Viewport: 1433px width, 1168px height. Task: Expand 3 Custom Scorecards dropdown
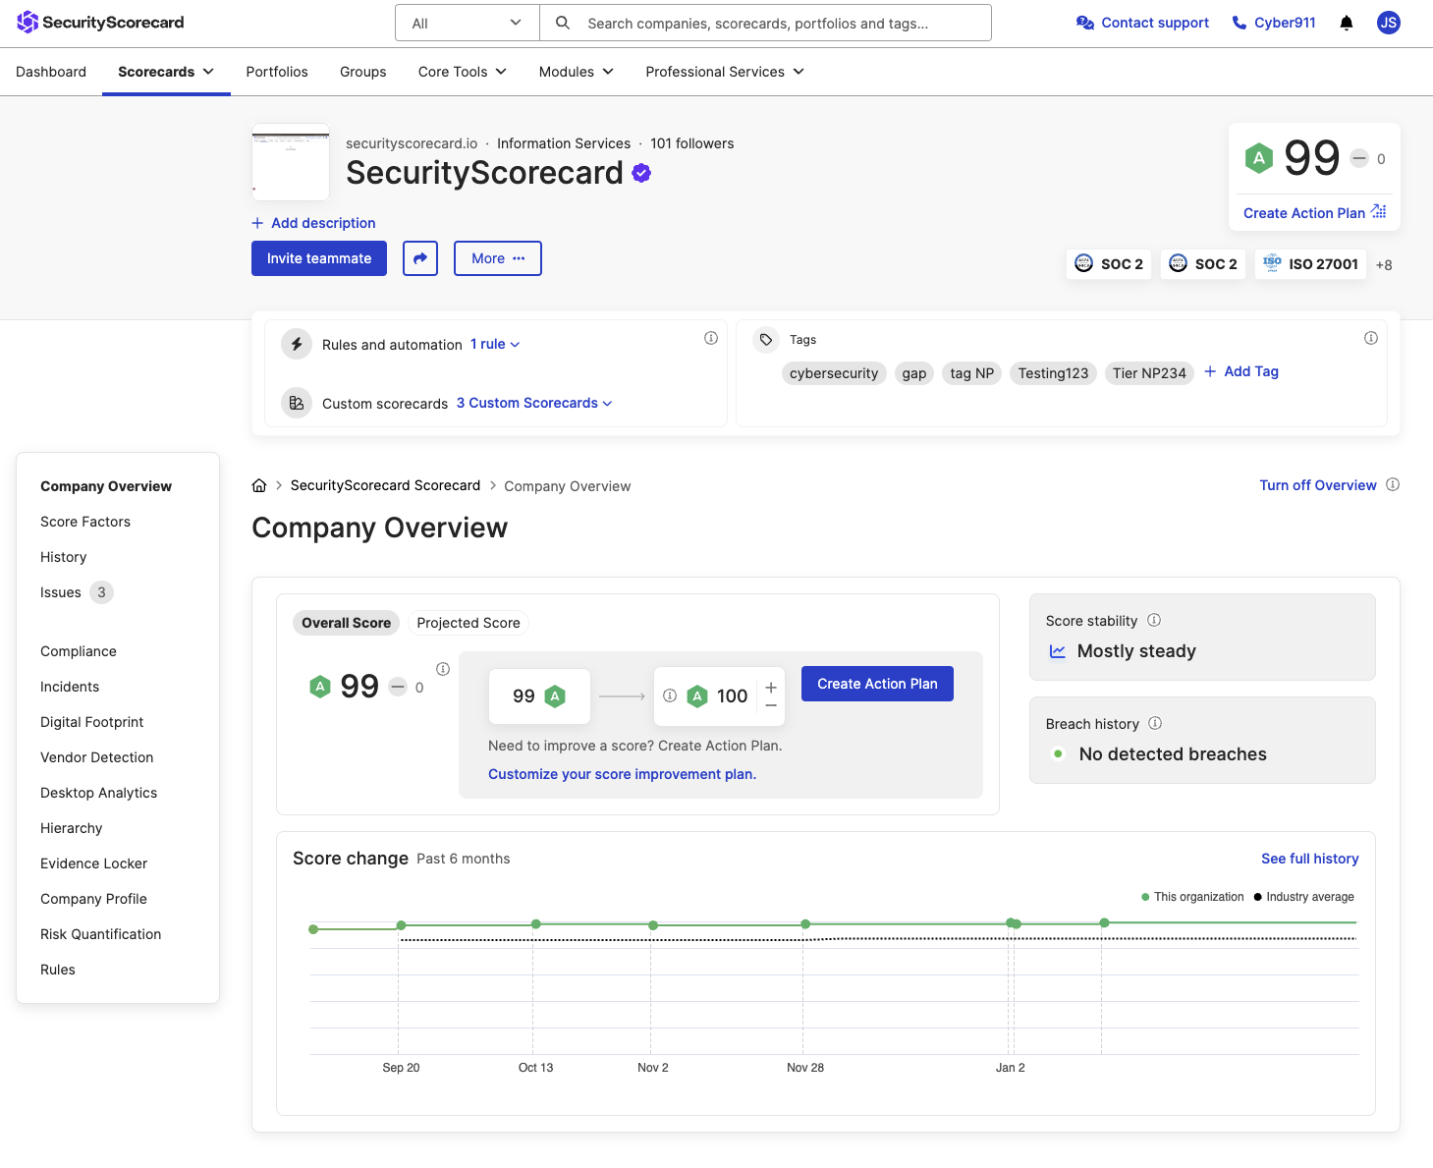pyautogui.click(x=534, y=403)
